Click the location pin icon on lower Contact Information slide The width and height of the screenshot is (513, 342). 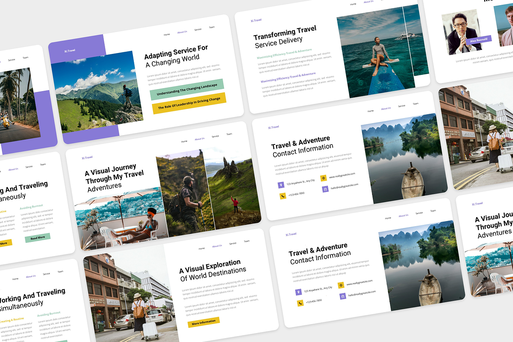click(x=298, y=292)
